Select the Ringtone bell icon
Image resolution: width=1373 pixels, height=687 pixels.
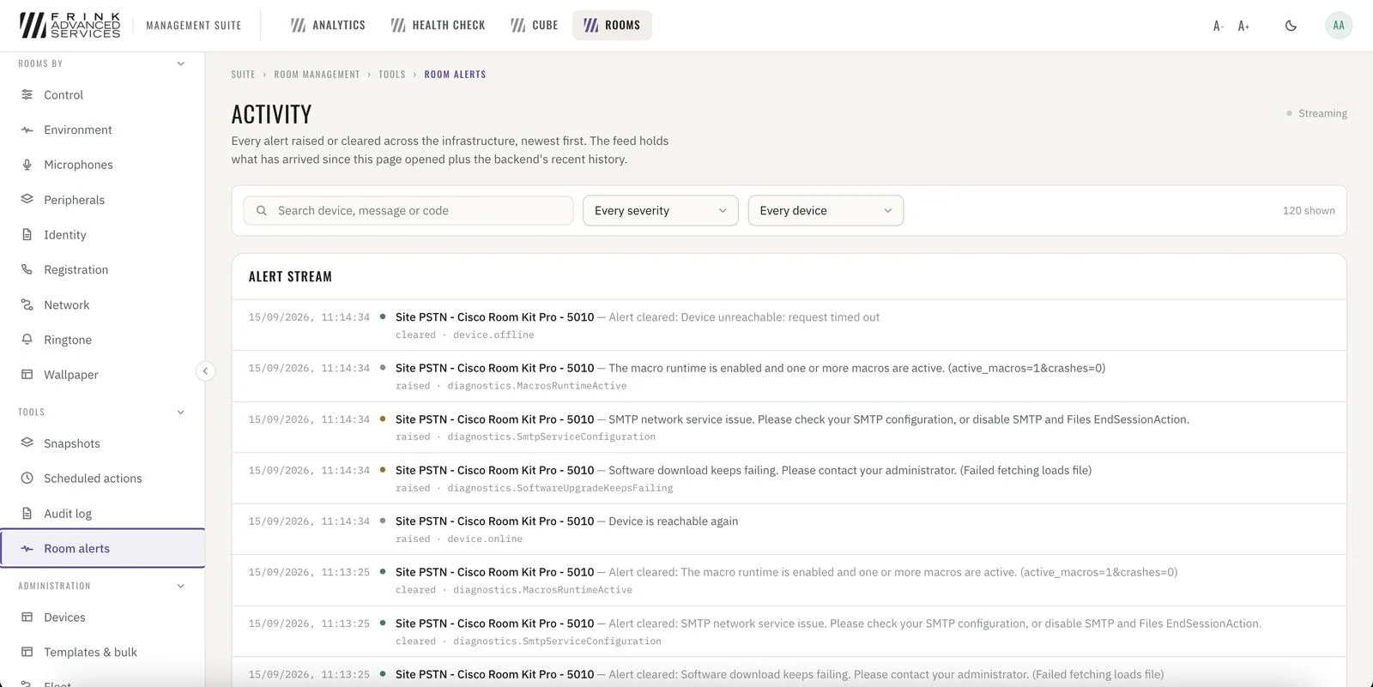point(27,340)
